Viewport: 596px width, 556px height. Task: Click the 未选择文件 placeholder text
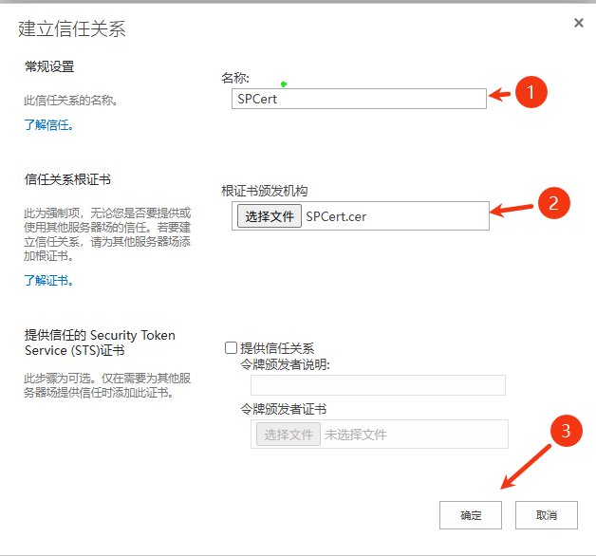click(356, 435)
